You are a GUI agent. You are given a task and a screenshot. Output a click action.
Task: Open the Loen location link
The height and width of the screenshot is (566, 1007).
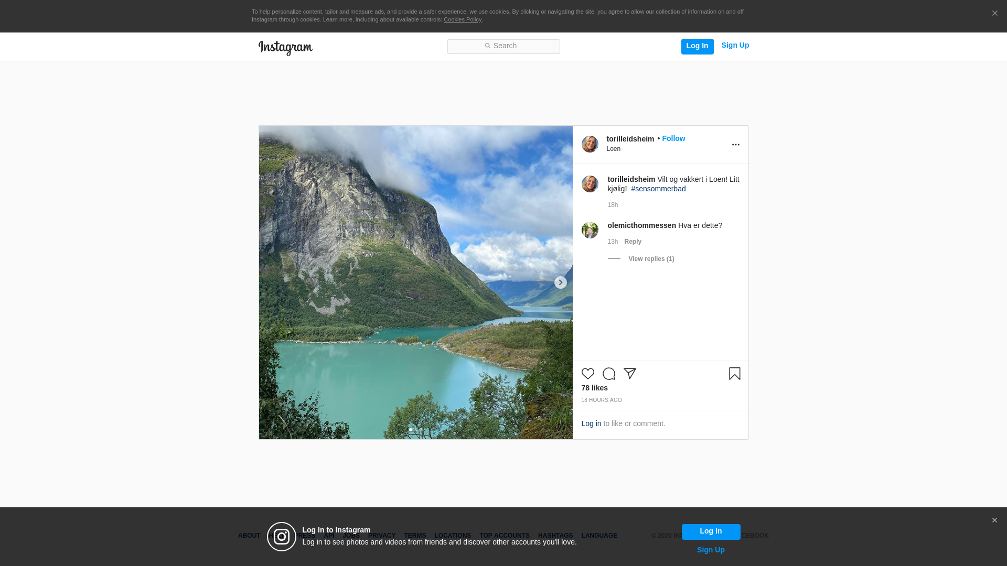613,149
